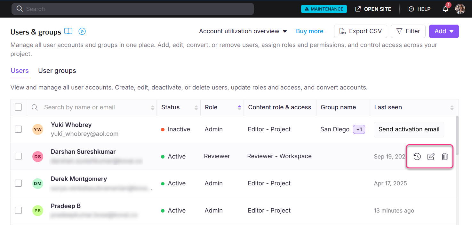472x225 pixels.
Task: Select the Users tab
Action: pyautogui.click(x=20, y=71)
